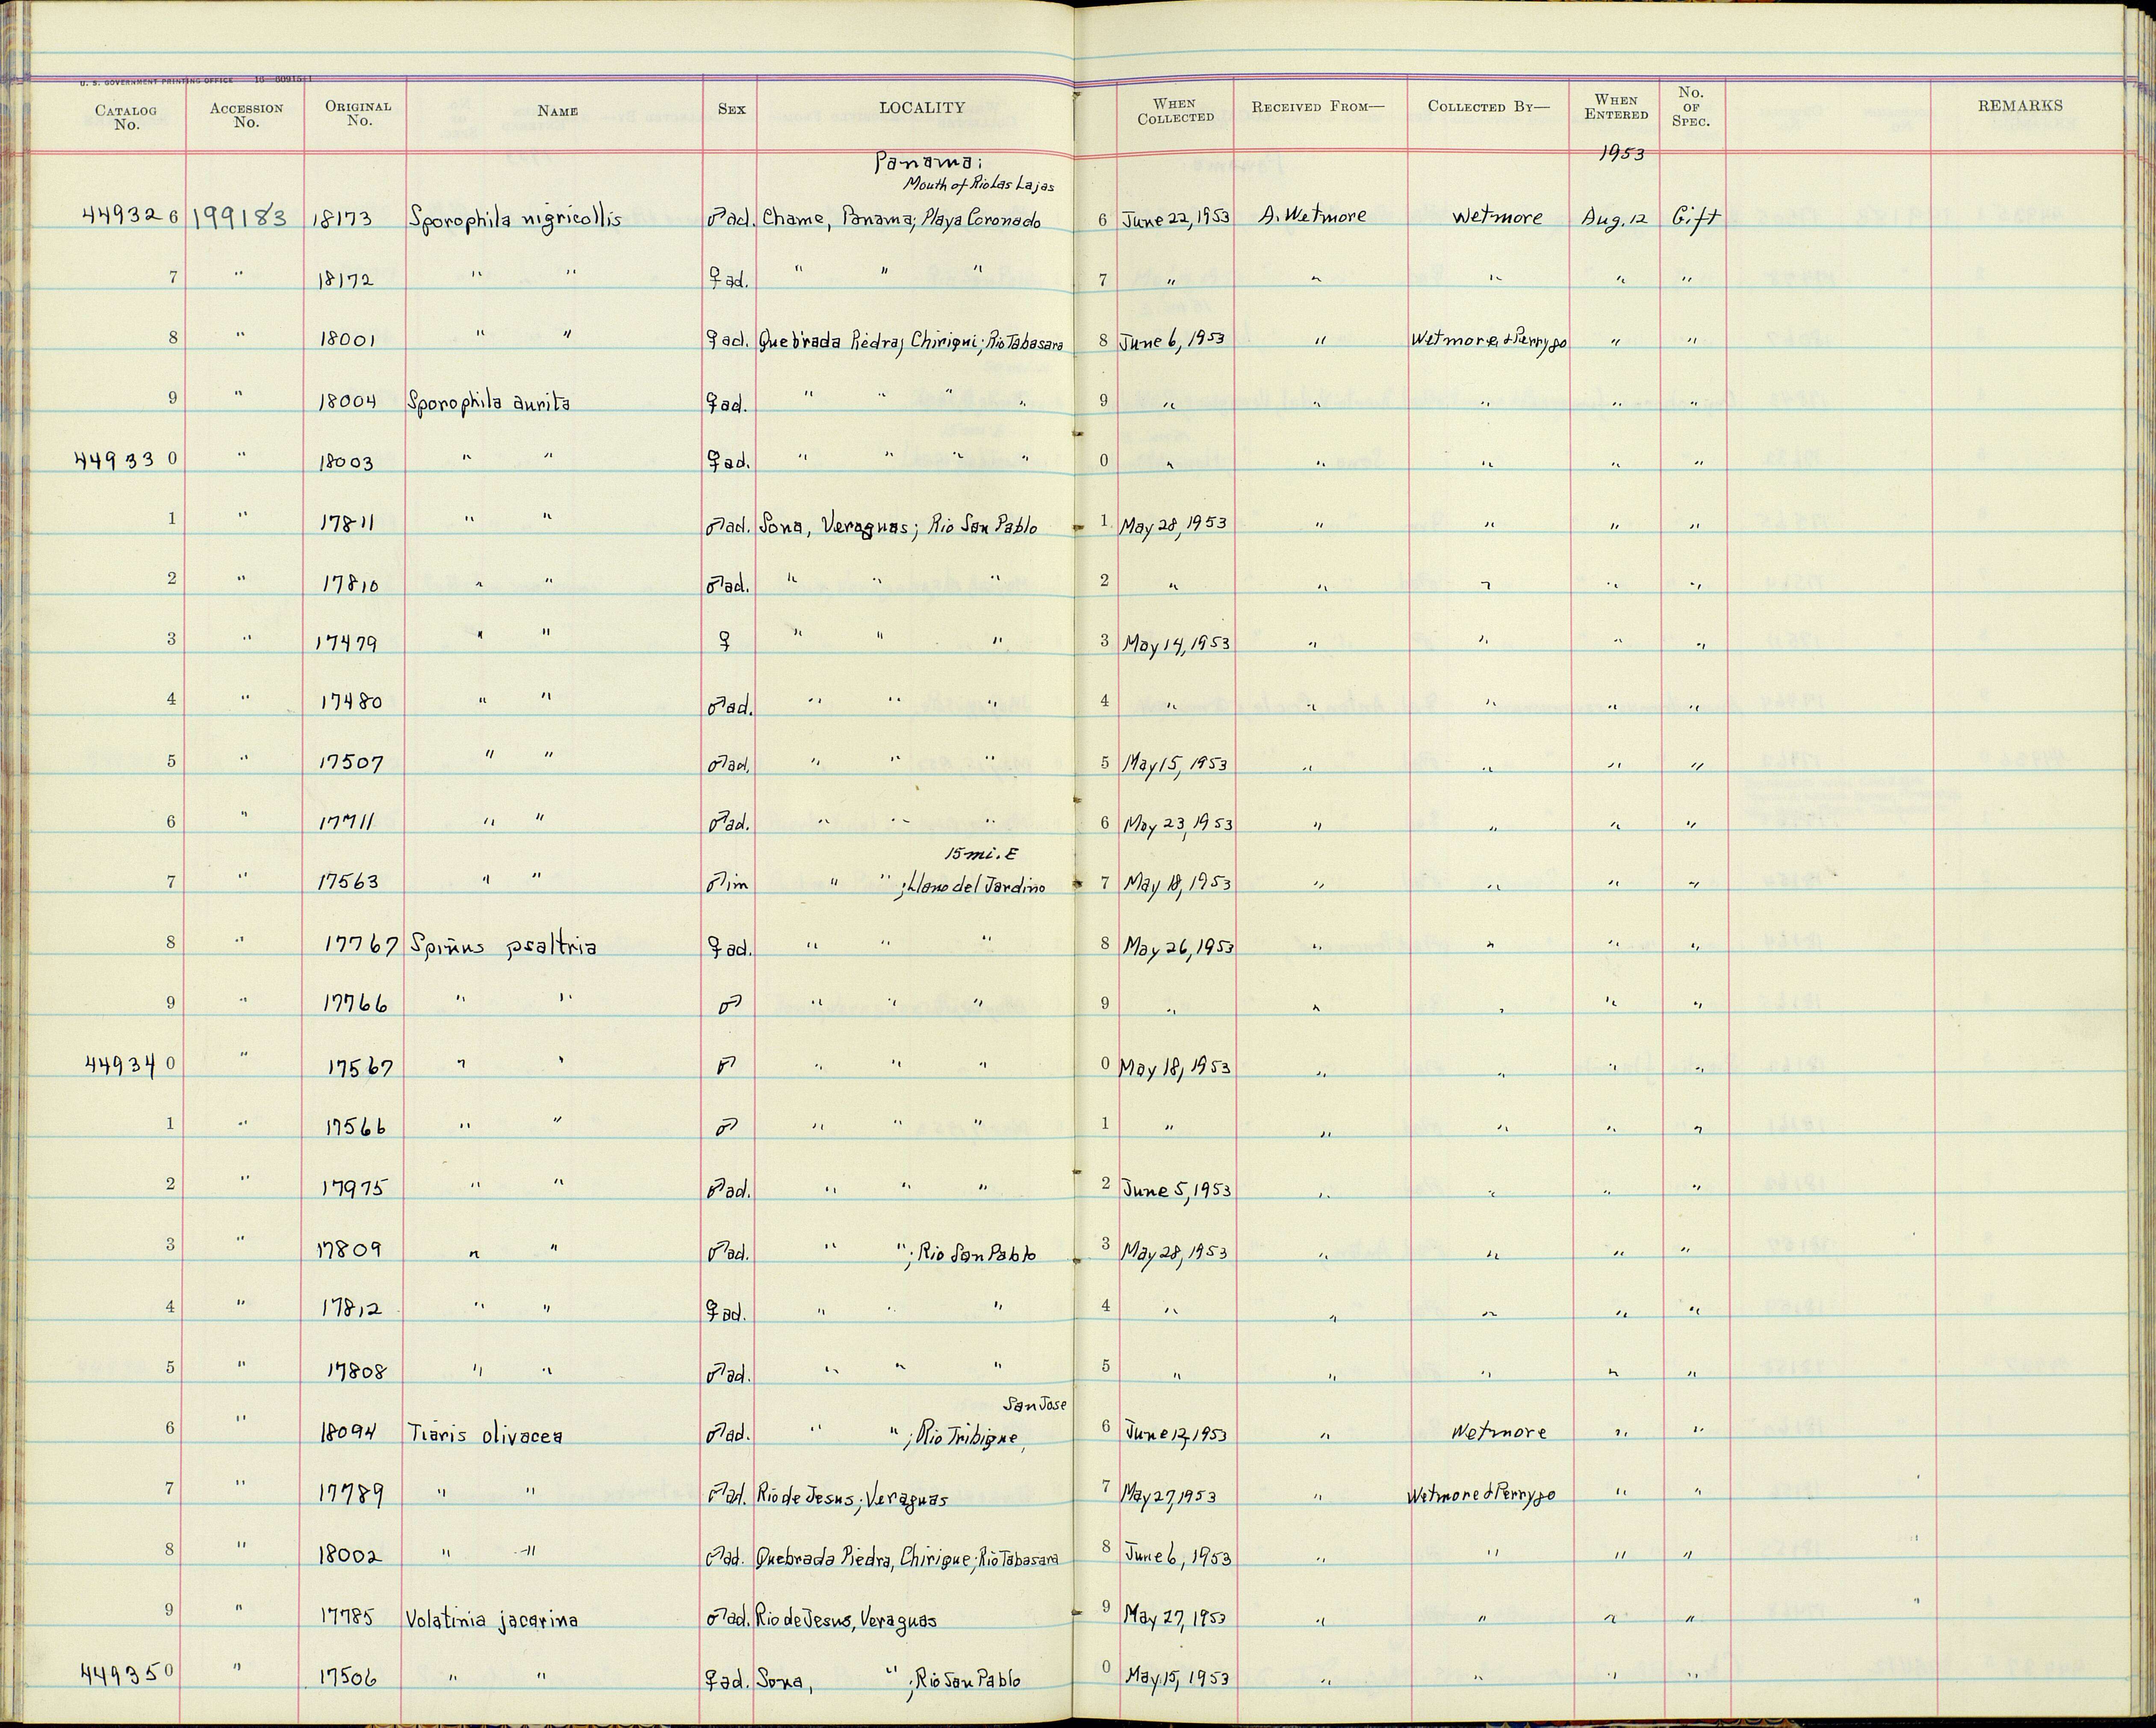Click 'Mouth of Rio Las Lajas' note
2156x1728 pixels.
[978, 185]
